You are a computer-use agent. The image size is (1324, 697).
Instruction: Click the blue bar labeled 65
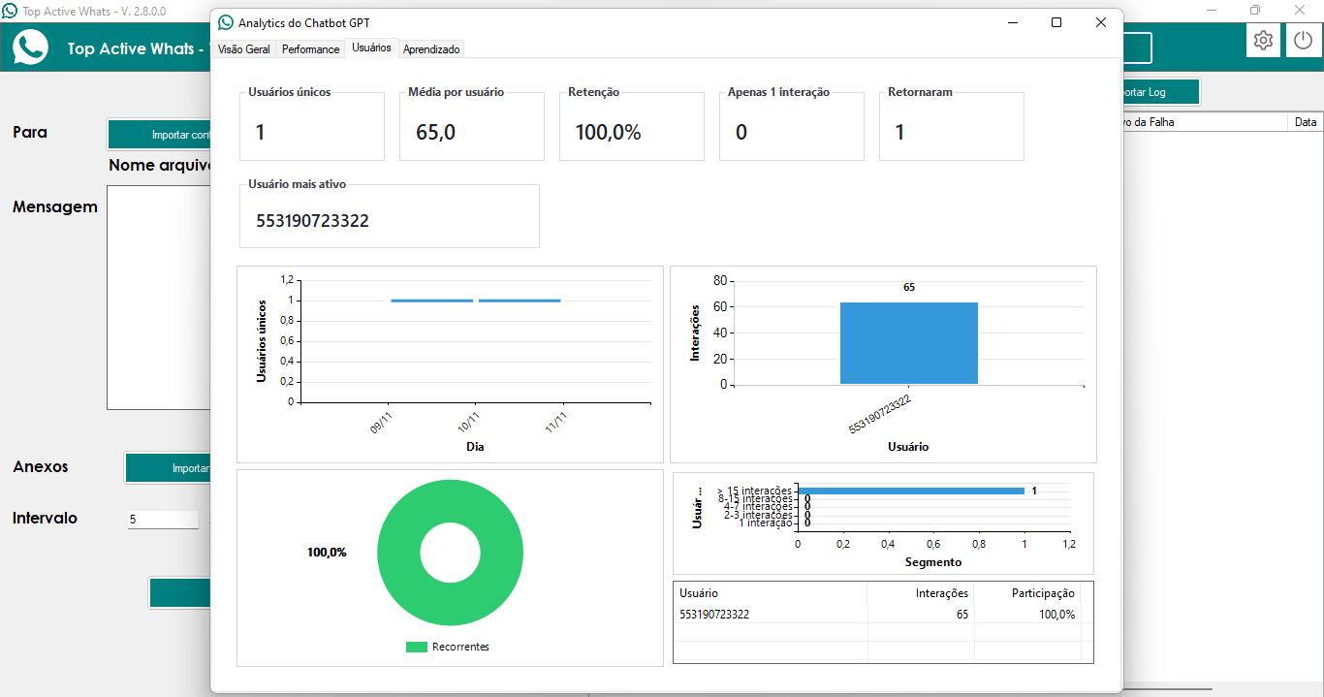[x=908, y=343]
